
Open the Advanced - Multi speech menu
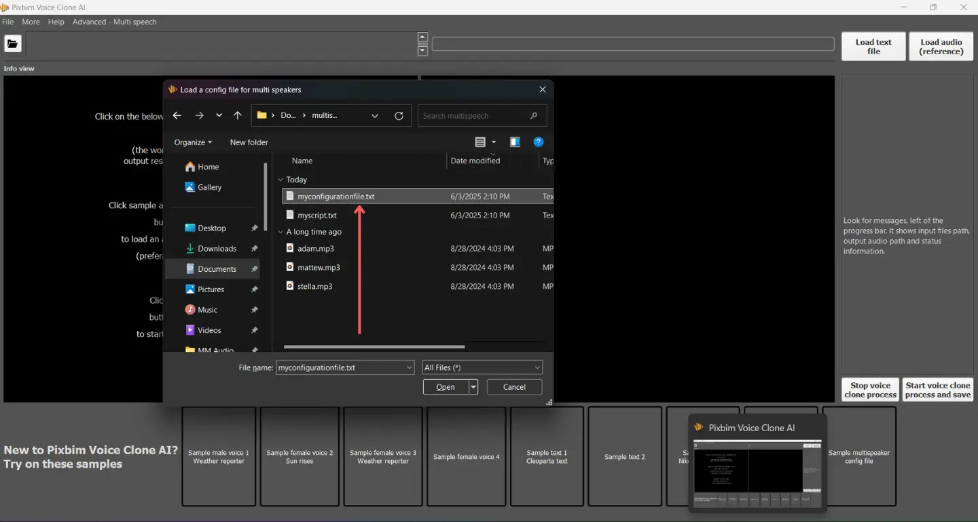click(114, 22)
